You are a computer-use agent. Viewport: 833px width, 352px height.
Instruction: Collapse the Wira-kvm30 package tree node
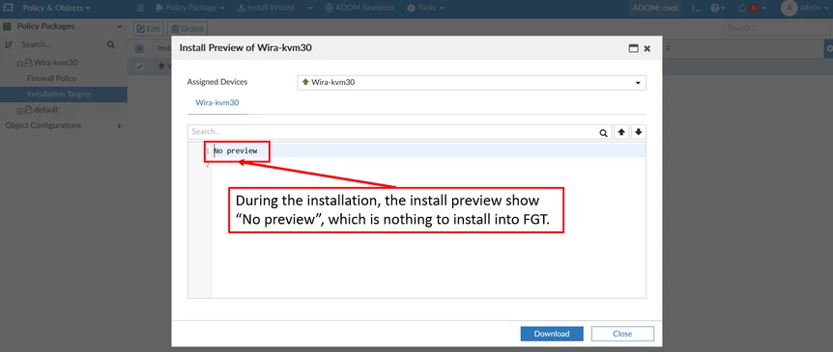[20, 63]
